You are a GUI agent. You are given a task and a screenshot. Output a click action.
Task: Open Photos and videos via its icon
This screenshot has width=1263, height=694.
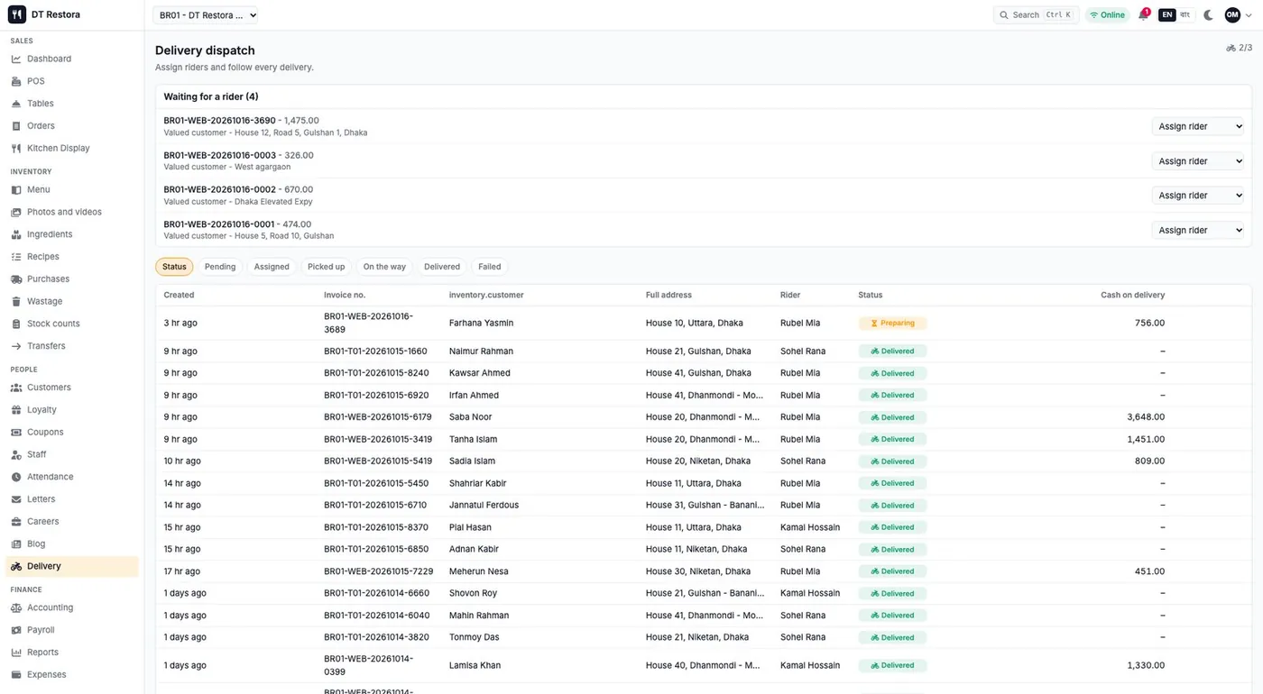pyautogui.click(x=16, y=212)
